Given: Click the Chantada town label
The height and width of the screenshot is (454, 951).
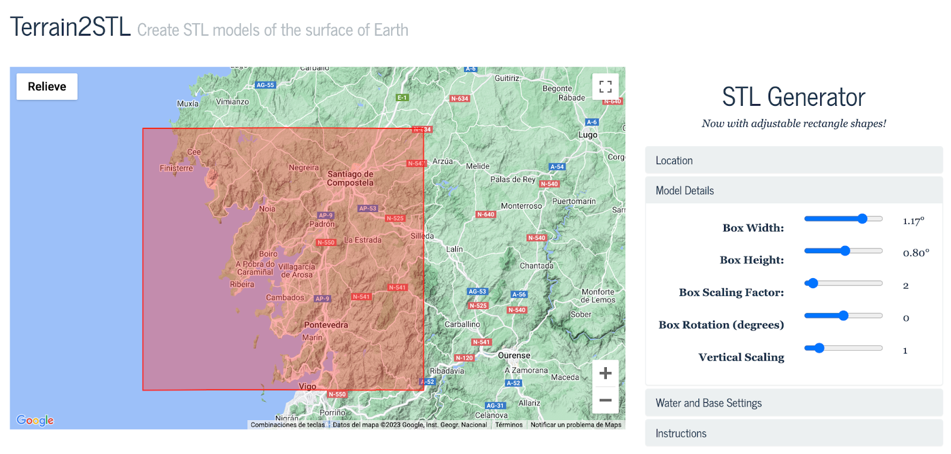Looking at the screenshot, I should point(536,266).
